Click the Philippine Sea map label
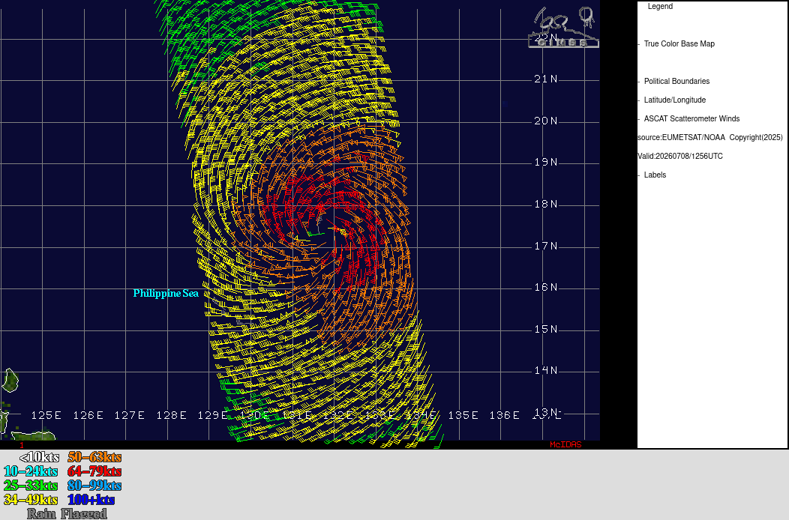789x520 pixels. (166, 294)
